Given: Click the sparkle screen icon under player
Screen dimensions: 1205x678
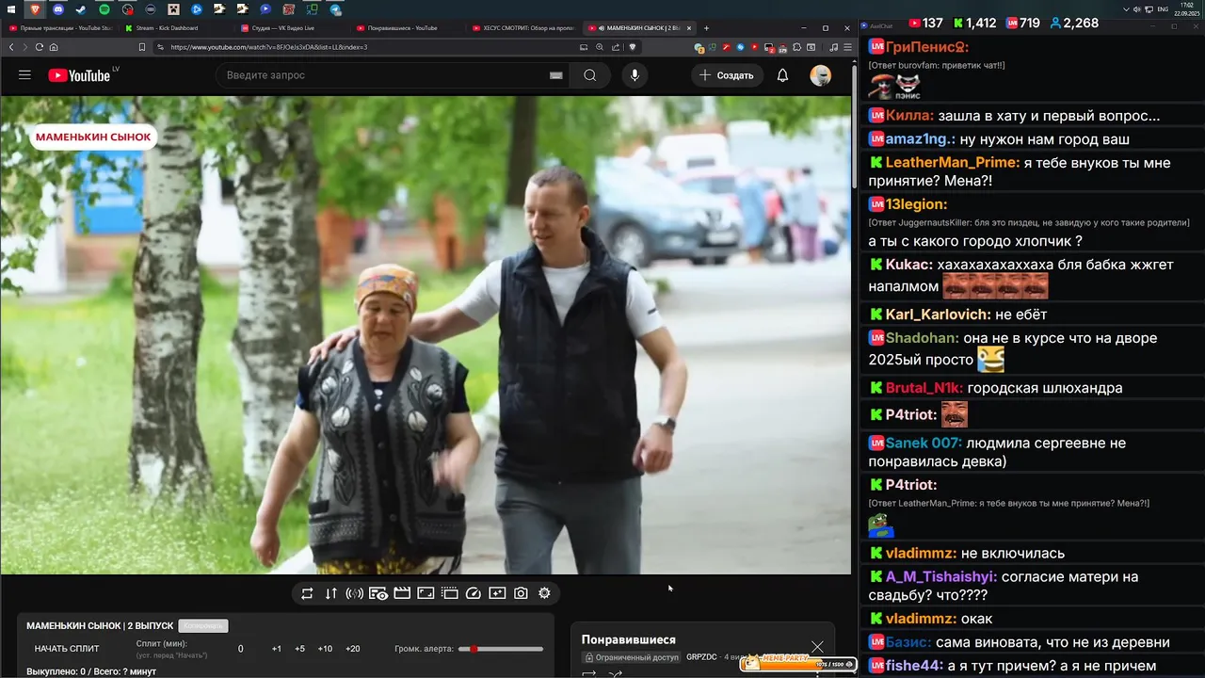Looking at the screenshot, I should pos(497,593).
